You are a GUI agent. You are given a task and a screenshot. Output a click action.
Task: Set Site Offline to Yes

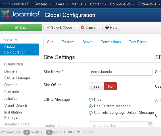pos(97,86)
